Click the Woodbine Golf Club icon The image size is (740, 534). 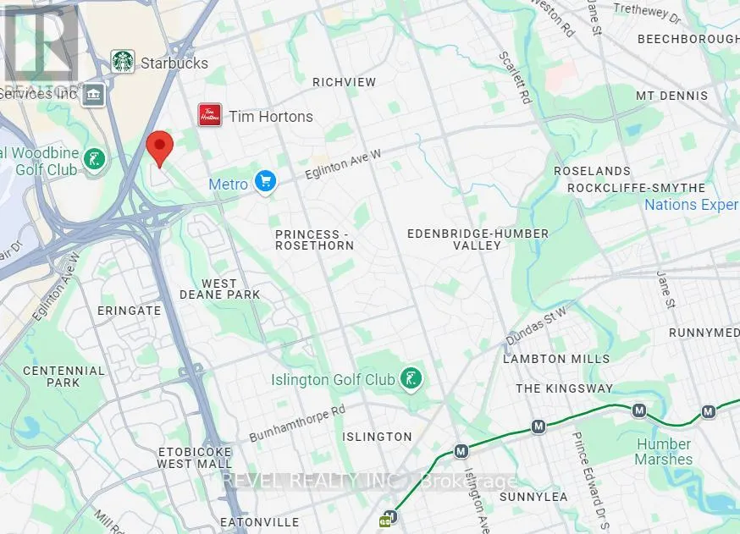pos(94,161)
